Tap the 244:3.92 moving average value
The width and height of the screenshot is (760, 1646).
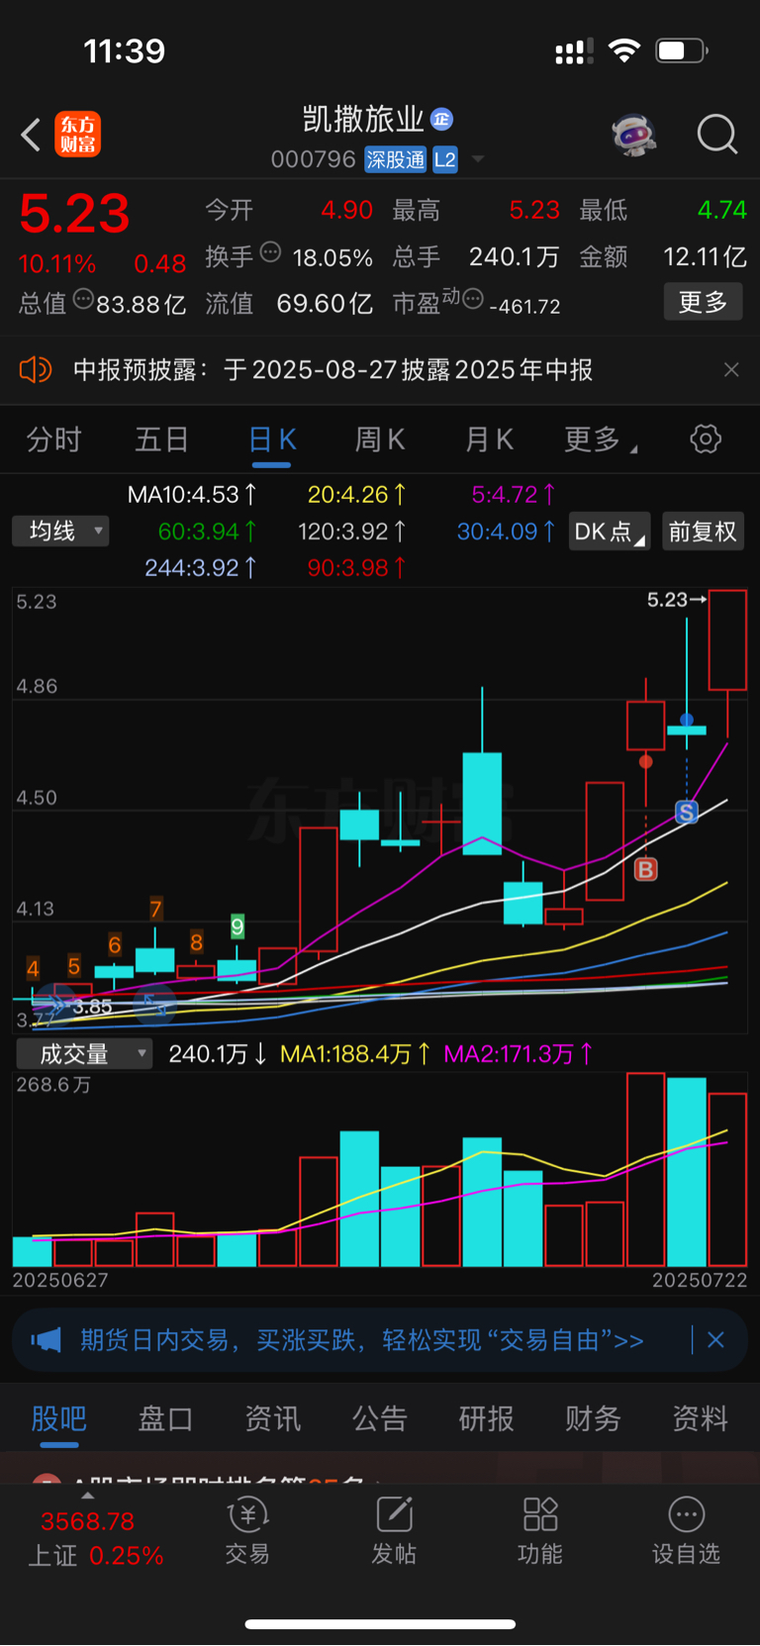tap(201, 568)
